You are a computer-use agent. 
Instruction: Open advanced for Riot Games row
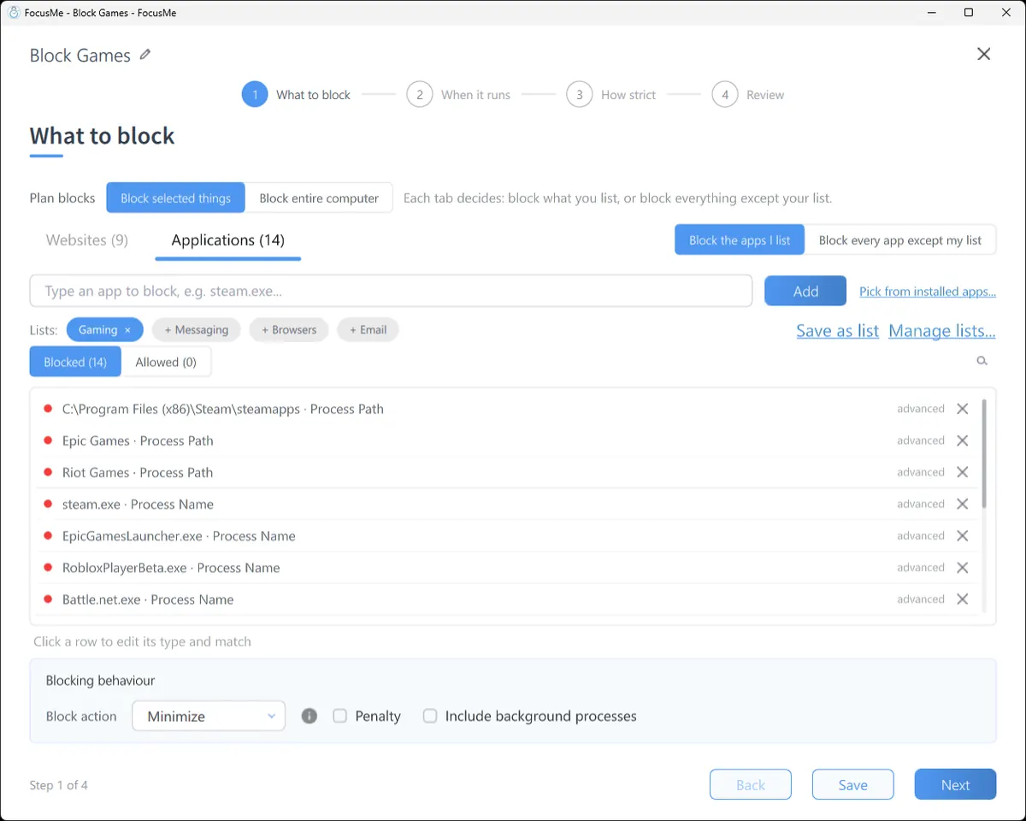[921, 472]
